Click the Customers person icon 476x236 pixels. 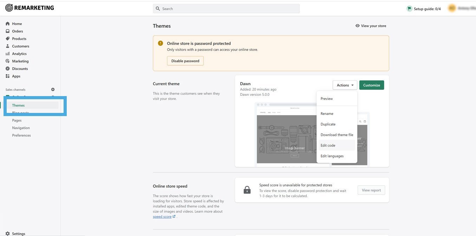click(8, 46)
